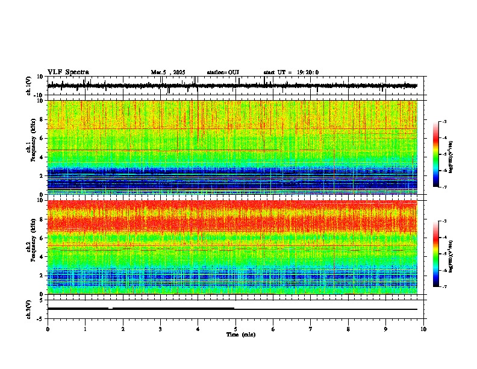This screenshot has height=369, width=477.
Task: Click inside the ch.1 spectrogram panel
Action: click(232, 147)
